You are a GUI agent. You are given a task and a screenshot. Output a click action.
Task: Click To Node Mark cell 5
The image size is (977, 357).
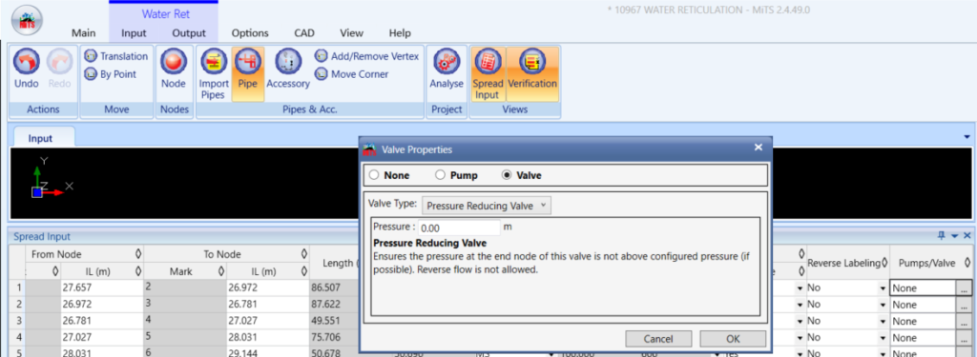click(185, 338)
